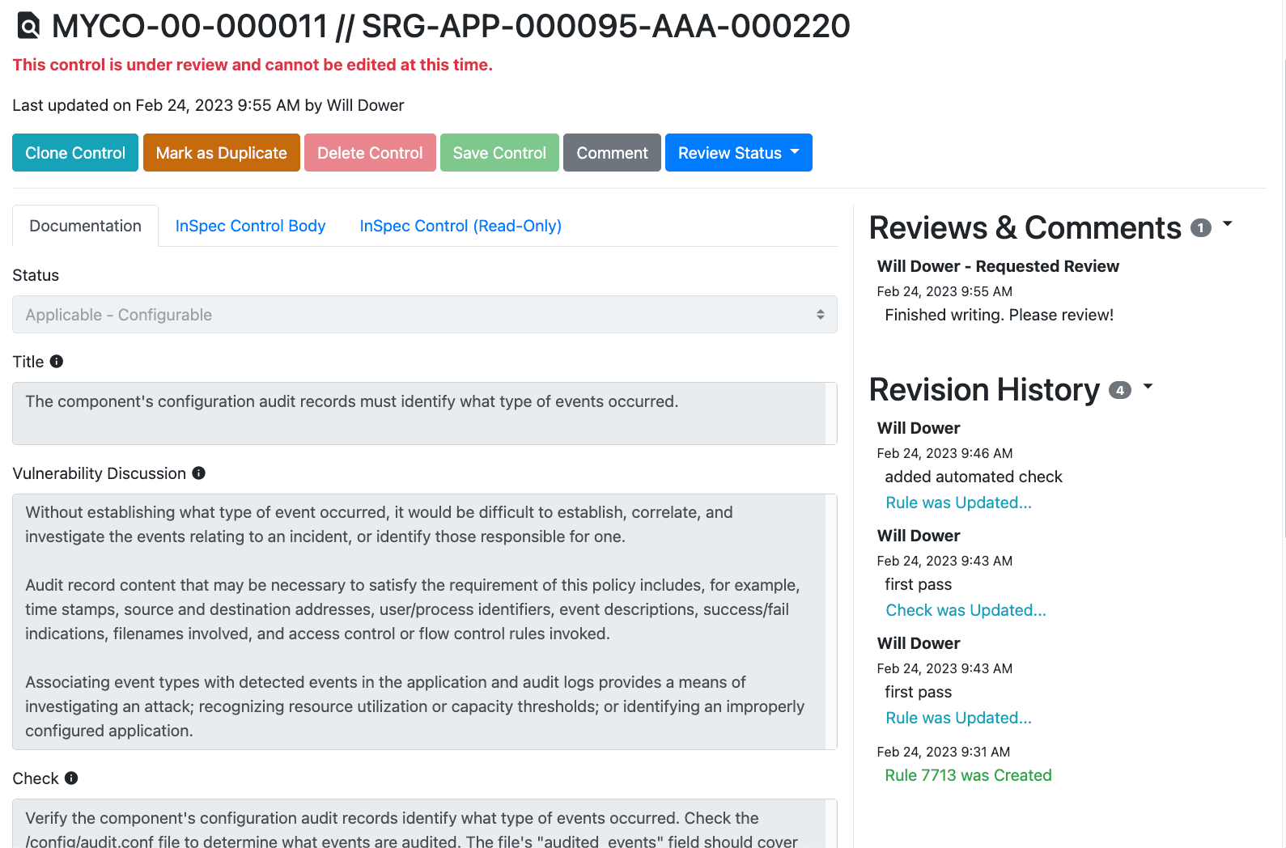Image resolution: width=1286 pixels, height=848 pixels.
Task: Open the Status select box
Action: click(424, 315)
